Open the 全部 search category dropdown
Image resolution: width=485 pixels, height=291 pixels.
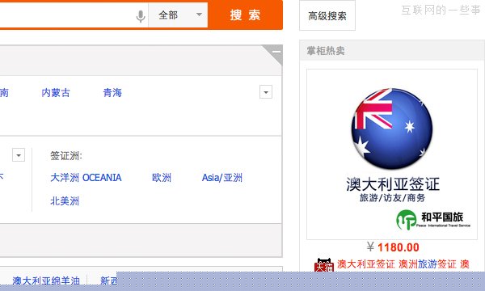click(x=178, y=15)
